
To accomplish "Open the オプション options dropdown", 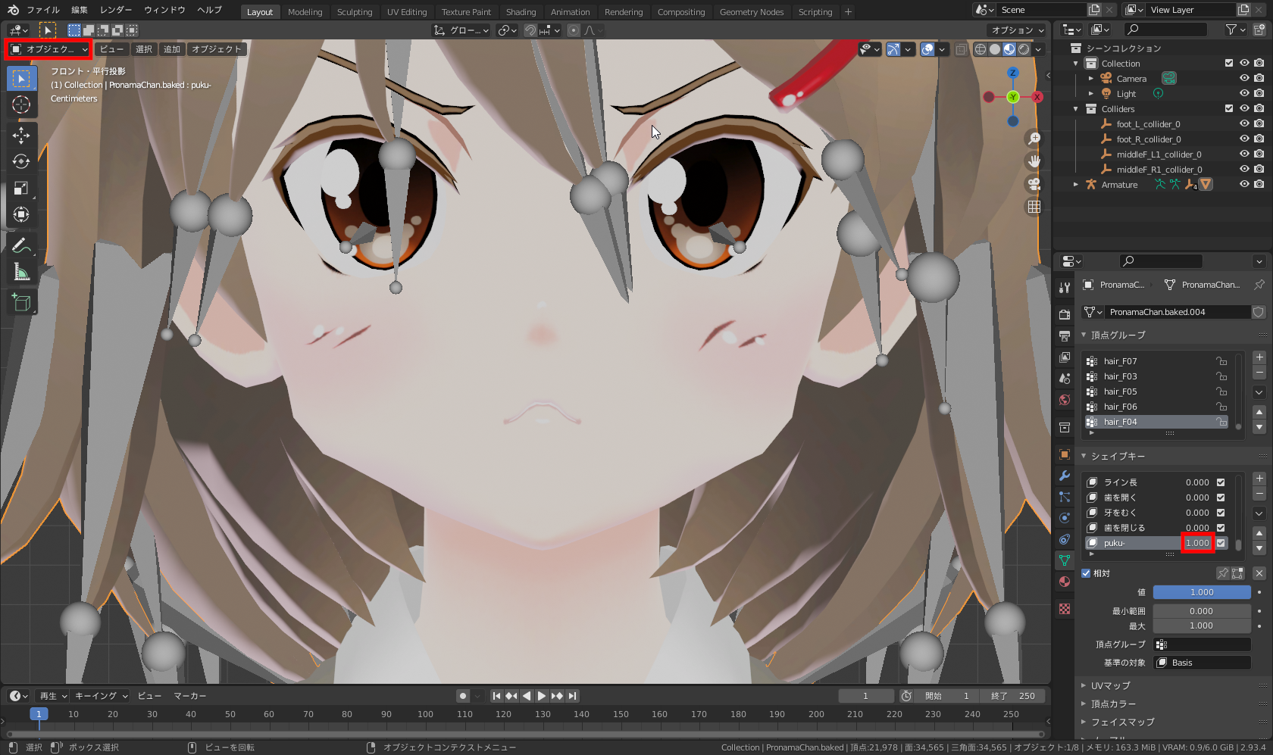I will click(x=1018, y=30).
